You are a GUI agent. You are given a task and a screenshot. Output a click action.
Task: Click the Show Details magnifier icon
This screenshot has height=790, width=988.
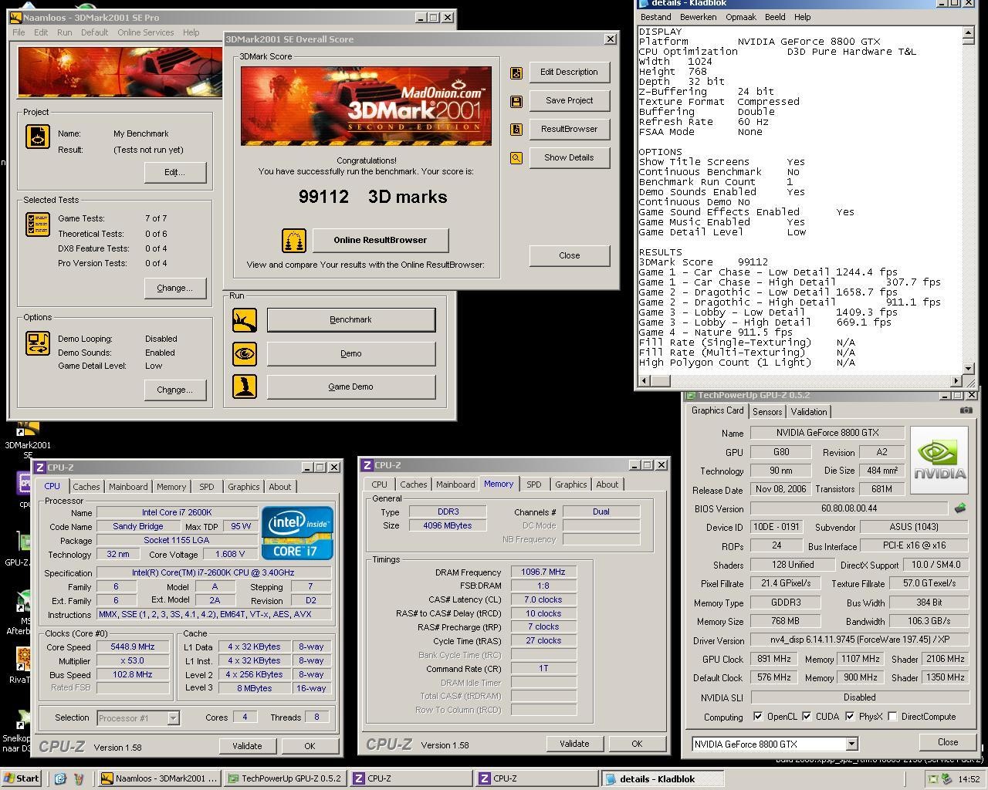pyautogui.click(x=516, y=158)
